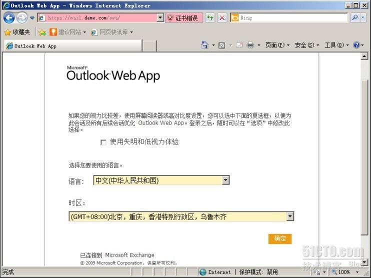371x278 pixels.
Task: Click the RSS feeds icon
Action: pos(221,45)
